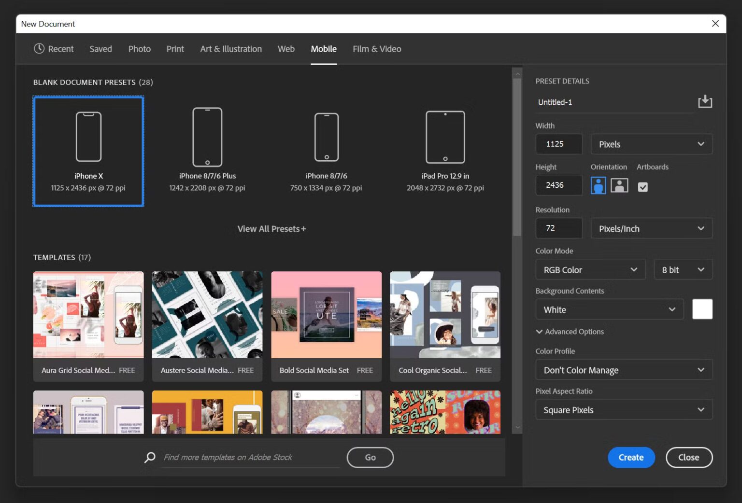Viewport: 742px width, 503px height.
Task: Click the Recent tab clock icon
Action: pyautogui.click(x=38, y=49)
